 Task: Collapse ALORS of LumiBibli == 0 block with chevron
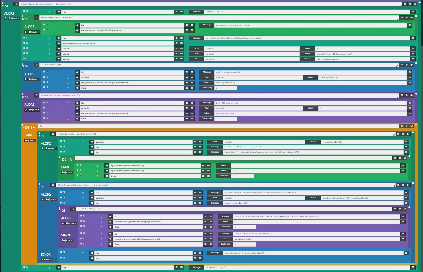tap(63, 223)
